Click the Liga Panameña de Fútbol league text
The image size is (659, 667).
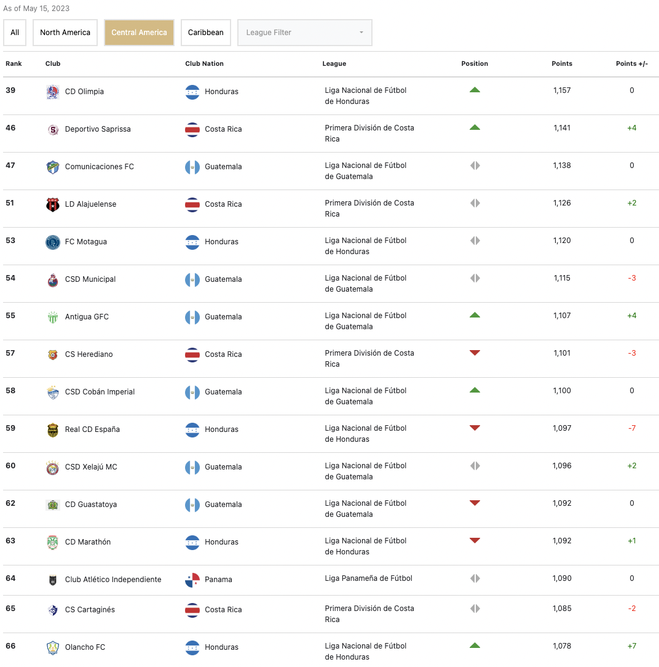(x=368, y=578)
